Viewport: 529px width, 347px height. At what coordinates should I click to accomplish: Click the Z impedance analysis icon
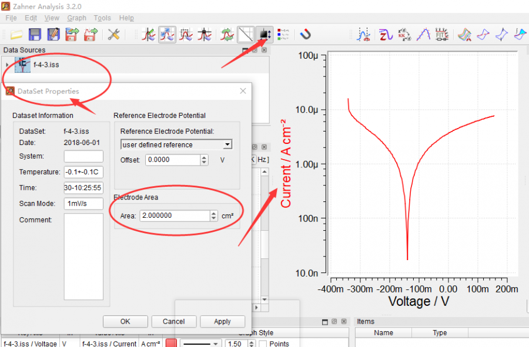point(386,34)
